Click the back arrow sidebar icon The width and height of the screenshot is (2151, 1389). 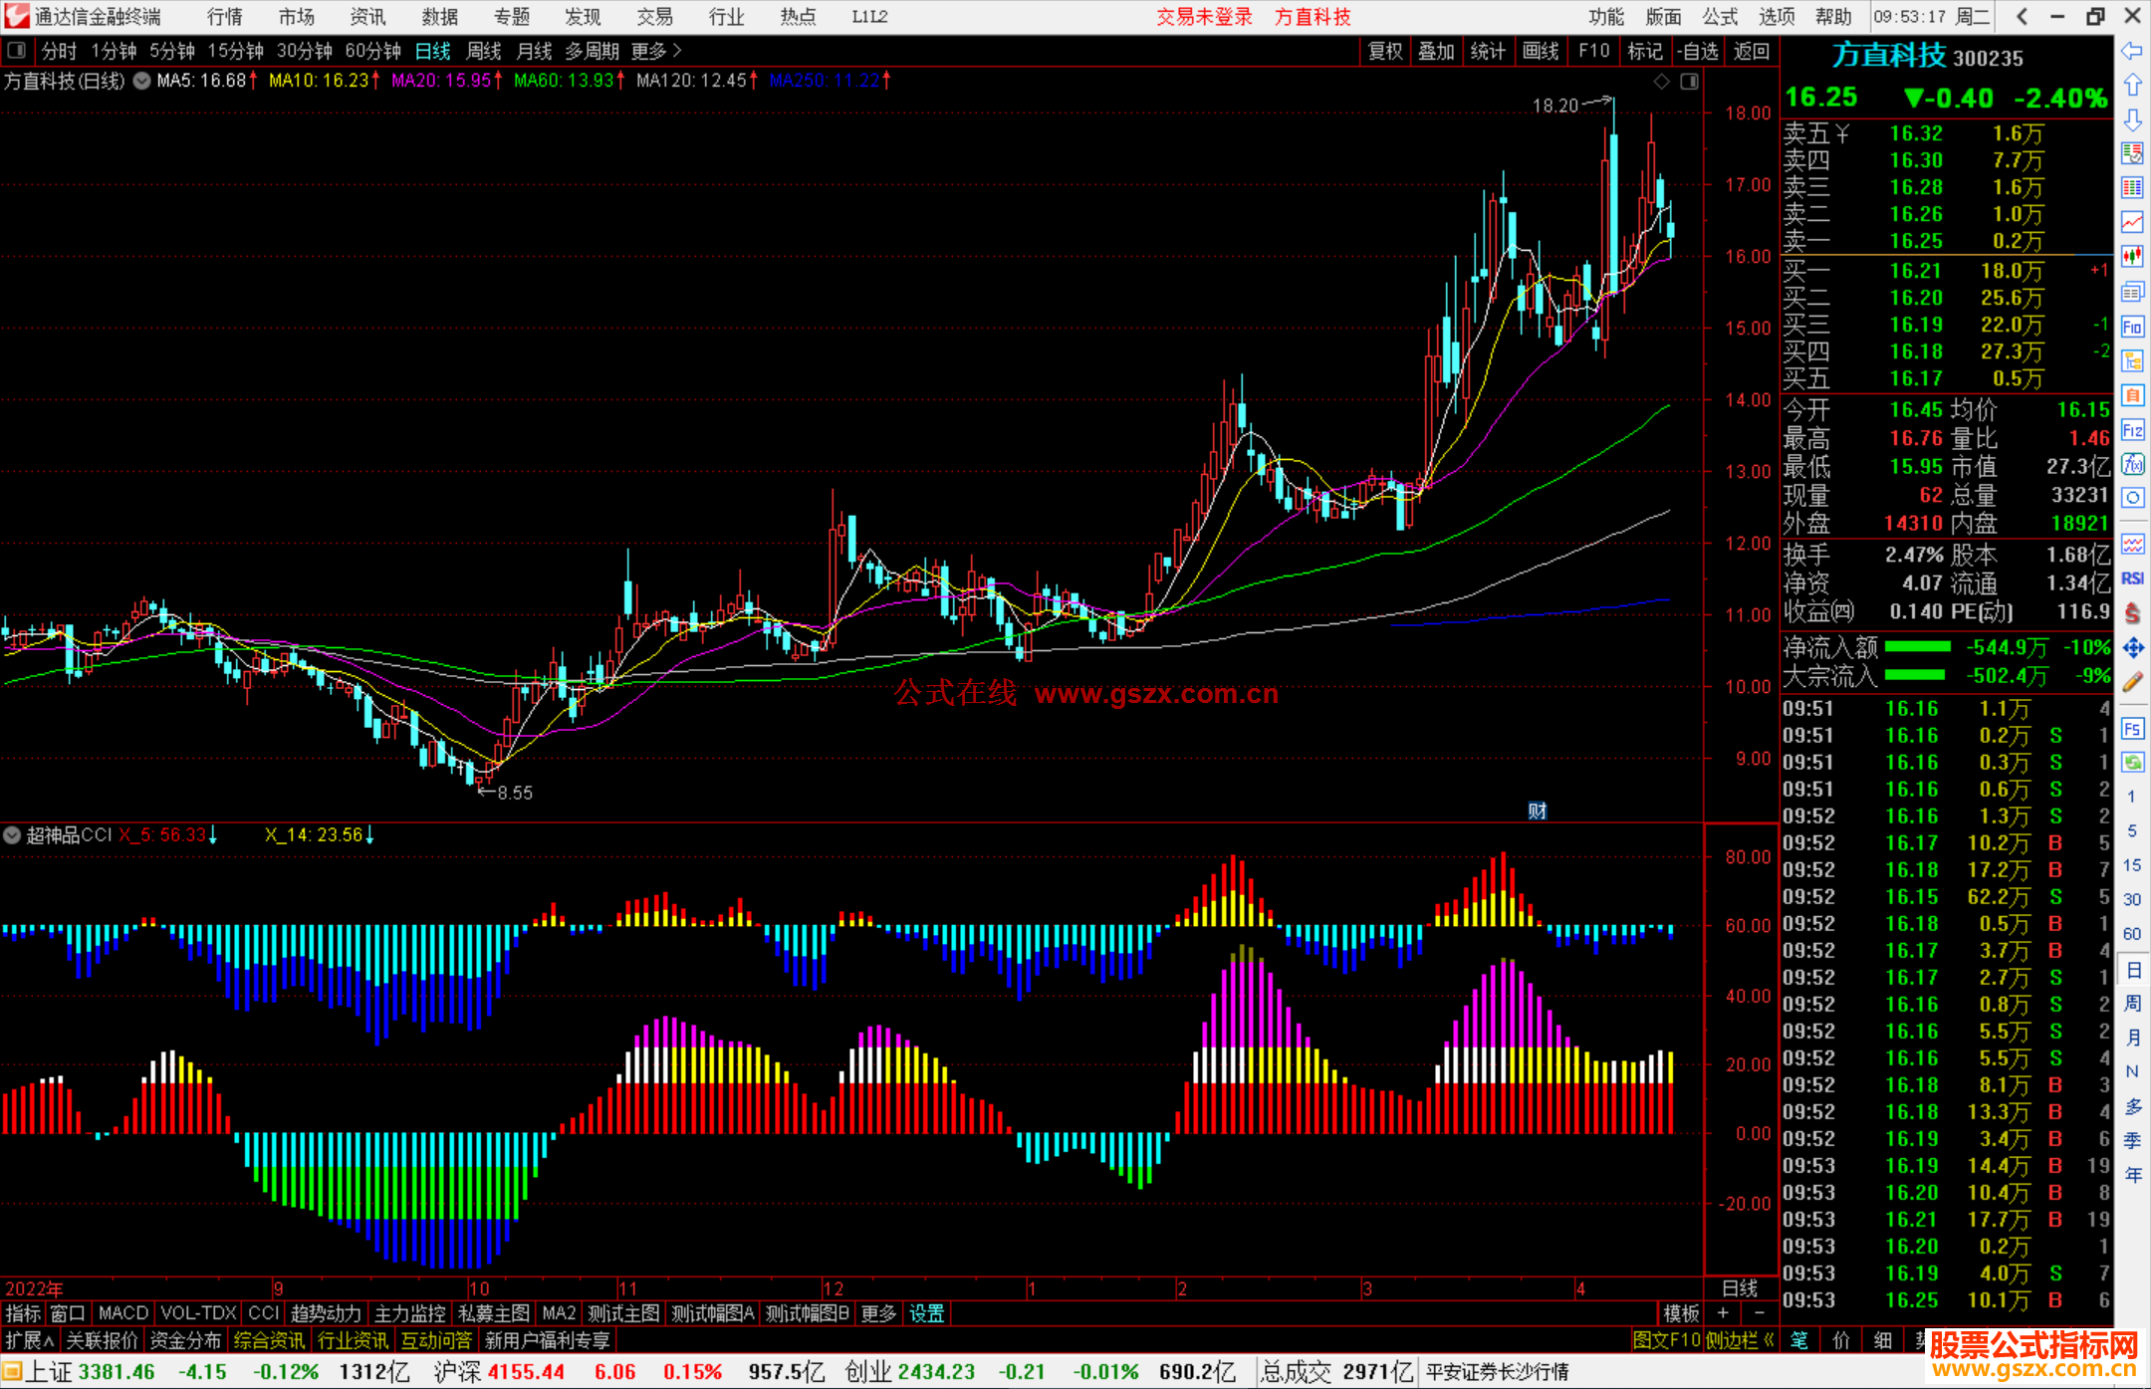tap(2132, 51)
